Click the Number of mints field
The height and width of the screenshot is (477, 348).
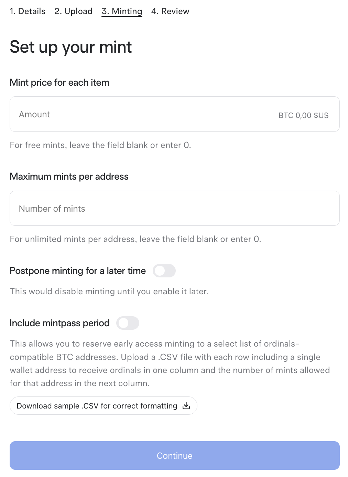(x=175, y=209)
